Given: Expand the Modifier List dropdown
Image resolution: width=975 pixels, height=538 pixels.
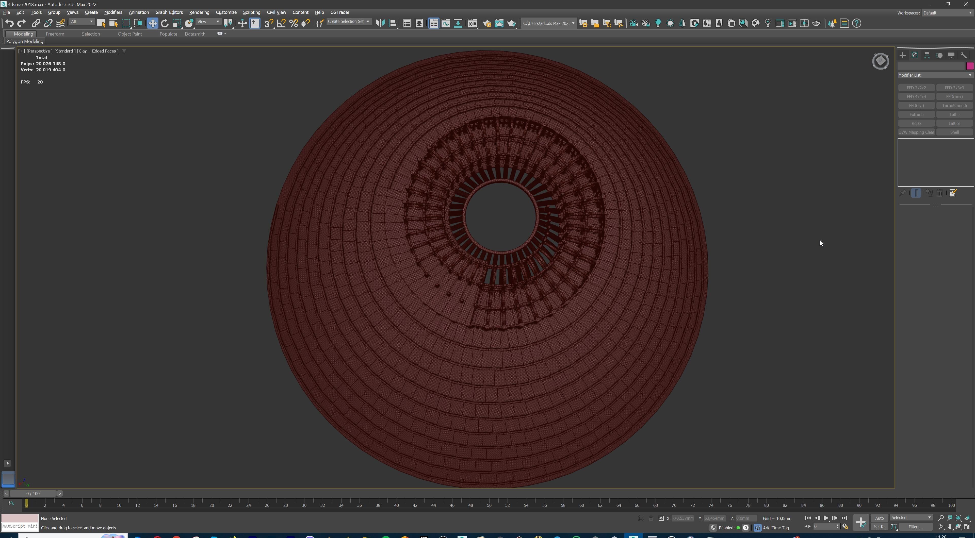Looking at the screenshot, I should (935, 75).
